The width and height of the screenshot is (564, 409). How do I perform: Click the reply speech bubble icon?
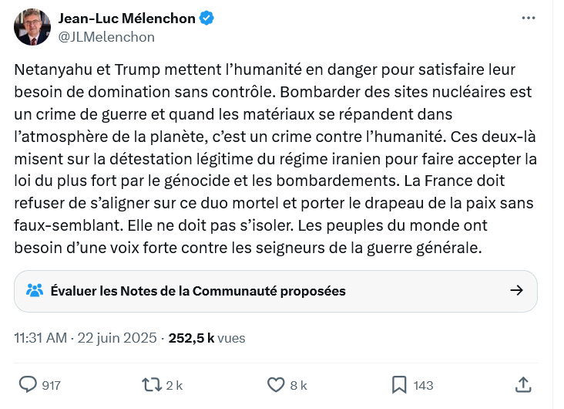[29, 384]
